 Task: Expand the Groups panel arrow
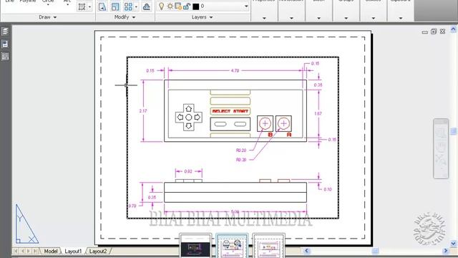(346, 18)
